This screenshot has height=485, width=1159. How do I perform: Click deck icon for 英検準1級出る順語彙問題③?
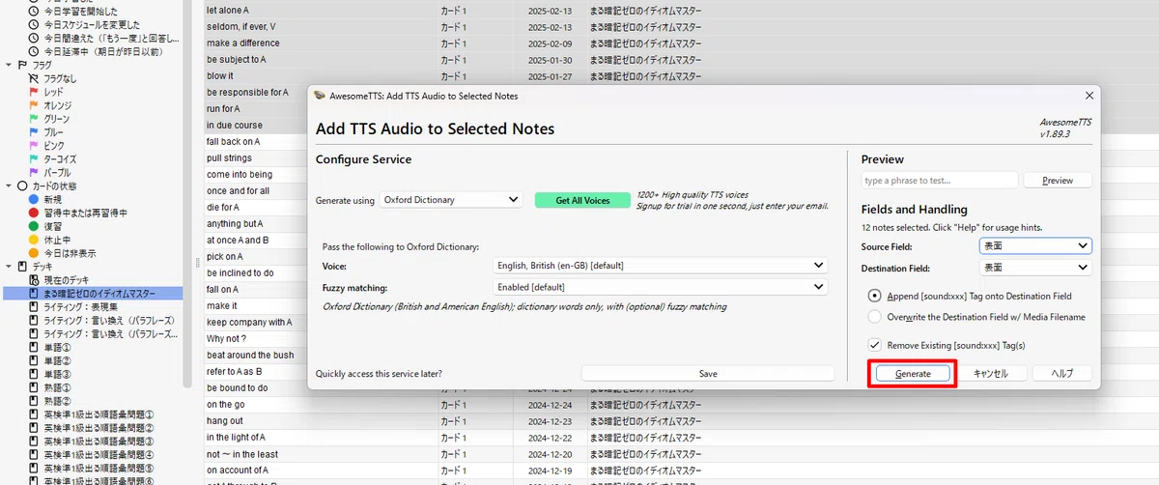point(35,441)
